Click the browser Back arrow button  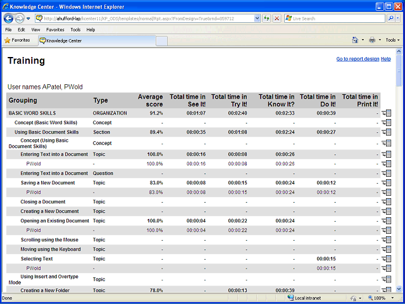[8, 18]
